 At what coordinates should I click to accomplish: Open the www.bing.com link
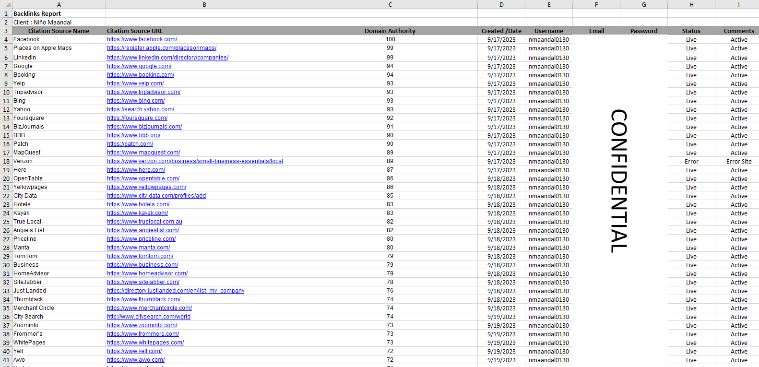pyautogui.click(x=136, y=101)
